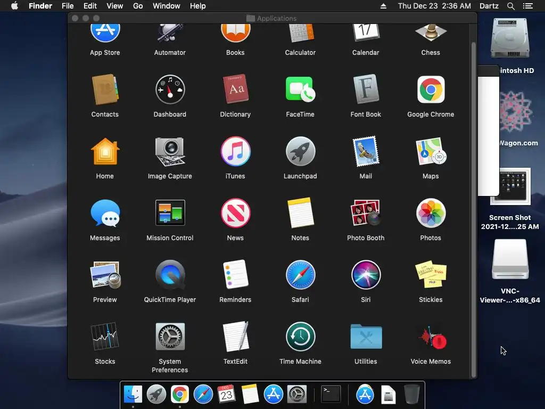Select the Font Book app icon
Image resolution: width=545 pixels, height=409 pixels.
[x=366, y=89]
